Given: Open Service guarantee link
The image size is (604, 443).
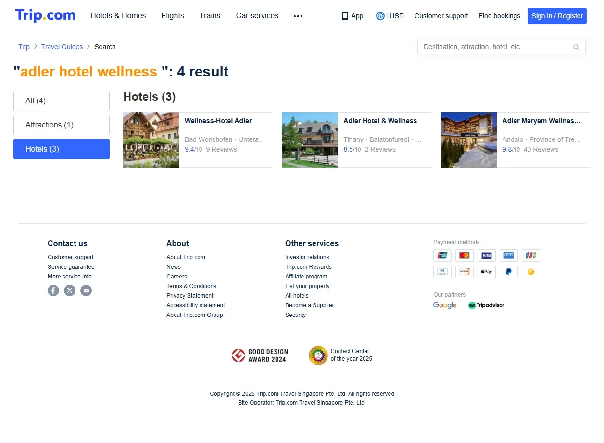Looking at the screenshot, I should 71,267.
